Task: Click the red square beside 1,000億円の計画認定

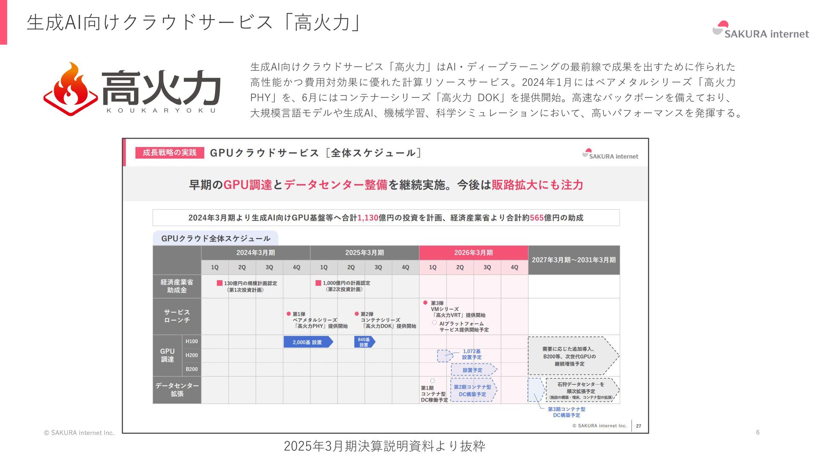Action: [x=318, y=283]
